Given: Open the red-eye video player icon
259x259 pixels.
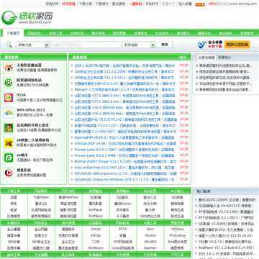Looking at the screenshot, I should (x=9, y=68).
